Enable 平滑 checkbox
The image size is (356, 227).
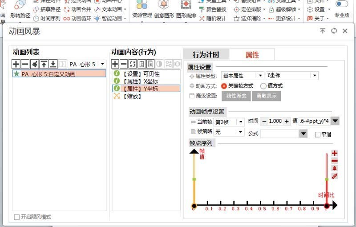coord(317,134)
